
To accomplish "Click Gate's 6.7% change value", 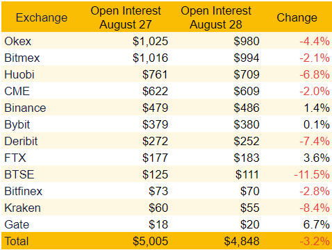I will 317,224.
